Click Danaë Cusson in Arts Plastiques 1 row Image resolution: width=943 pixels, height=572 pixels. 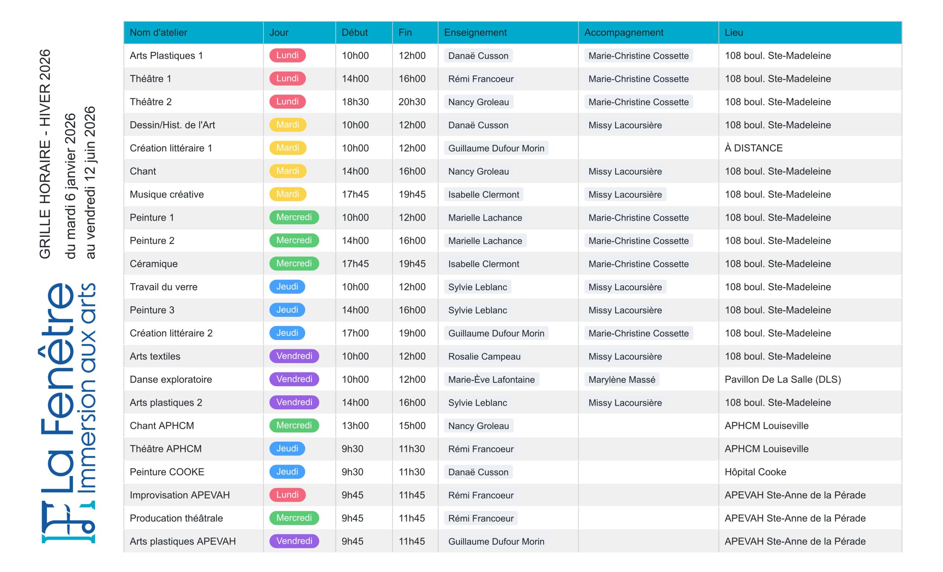(x=478, y=56)
